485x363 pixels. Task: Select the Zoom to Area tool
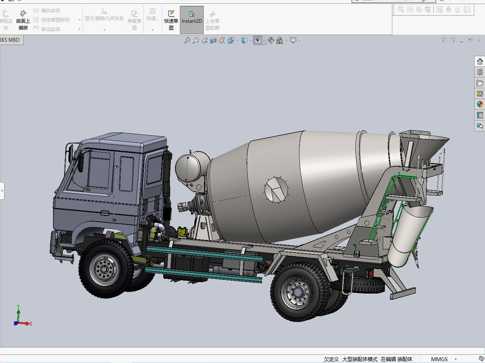(196, 41)
